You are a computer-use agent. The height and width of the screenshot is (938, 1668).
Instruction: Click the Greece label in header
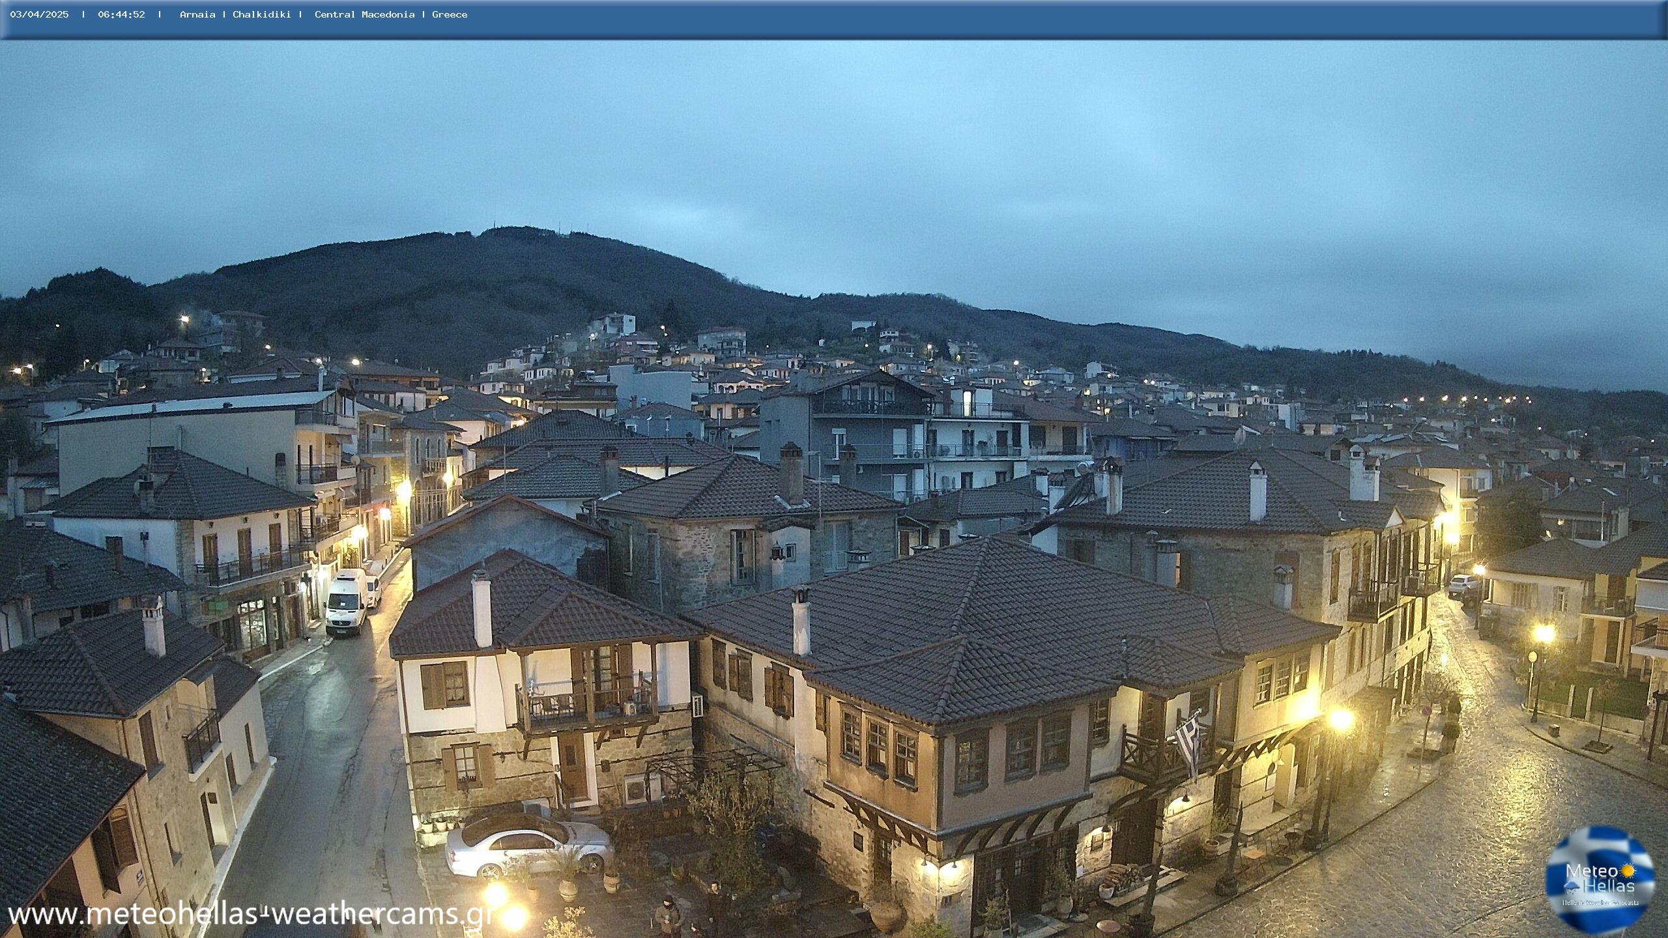pos(450,14)
